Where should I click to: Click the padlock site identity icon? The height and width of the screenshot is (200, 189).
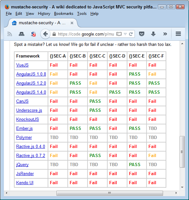coord(54,34)
